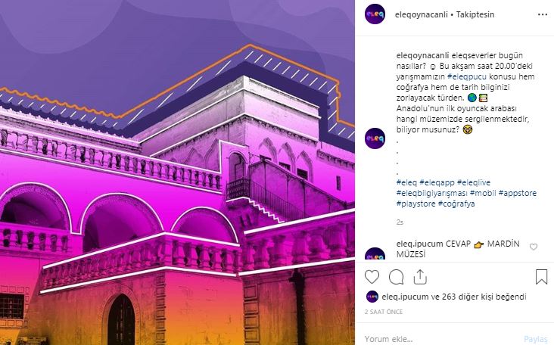This screenshot has height=345, width=554.
Task: Open the #appstore hashtag
Action: click(517, 193)
